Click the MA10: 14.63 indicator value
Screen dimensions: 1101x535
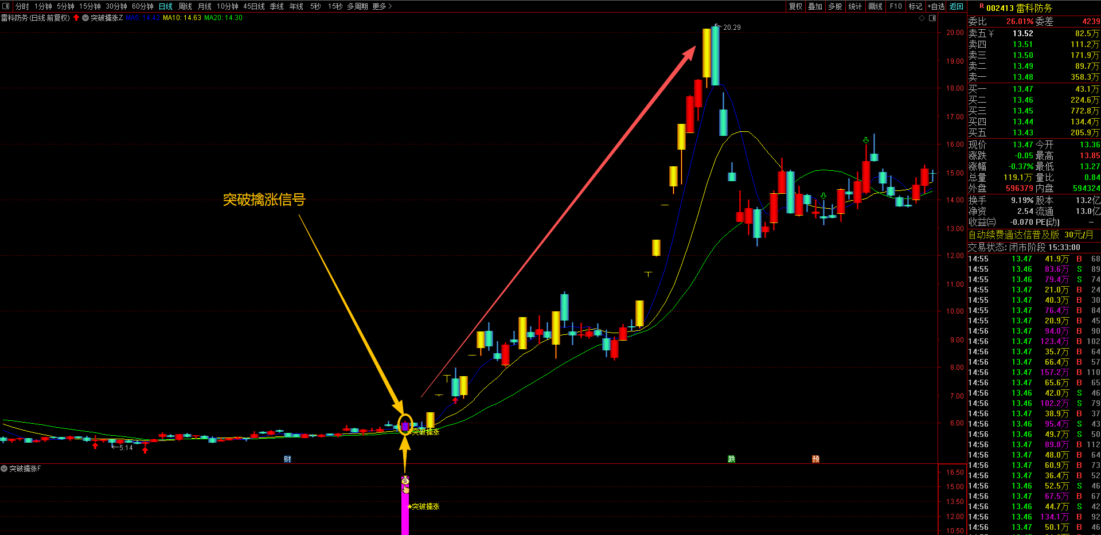click(x=182, y=18)
